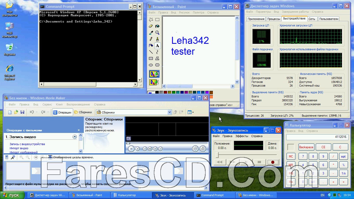Collapse the '1. Запись видео' section
Image resolution: width=354 pixels, height=199 pixels.
click(x=75, y=137)
